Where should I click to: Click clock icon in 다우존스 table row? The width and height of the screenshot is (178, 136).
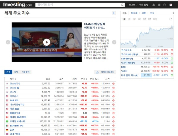(x=113, y=96)
